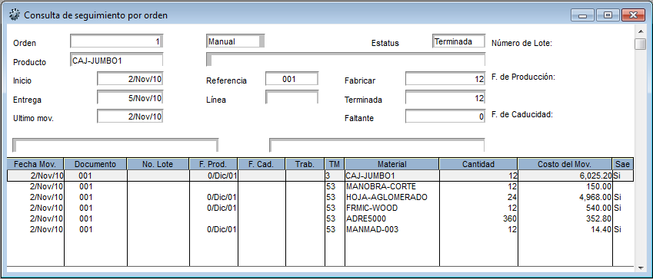Click the empty Línea field

tap(292, 98)
